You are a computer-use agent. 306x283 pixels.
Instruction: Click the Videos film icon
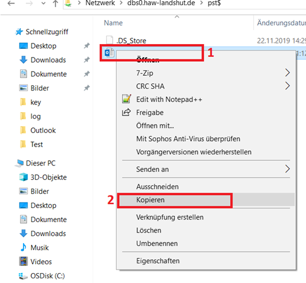pos(23,261)
